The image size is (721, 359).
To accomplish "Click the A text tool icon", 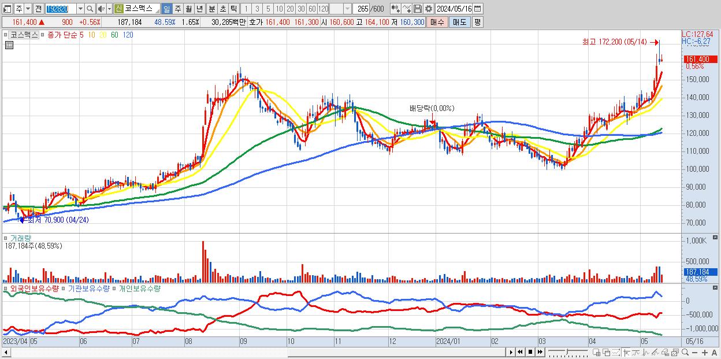I will pos(714,353).
